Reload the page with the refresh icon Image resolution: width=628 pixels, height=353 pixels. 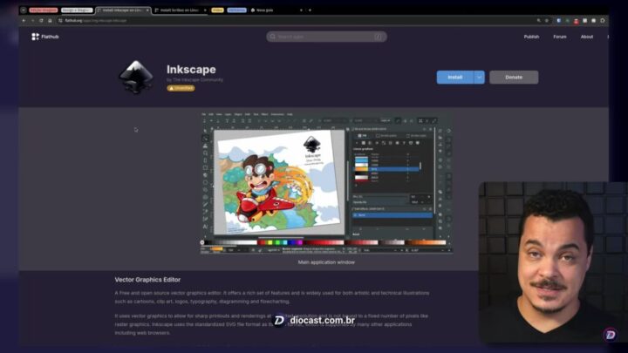pos(40,20)
